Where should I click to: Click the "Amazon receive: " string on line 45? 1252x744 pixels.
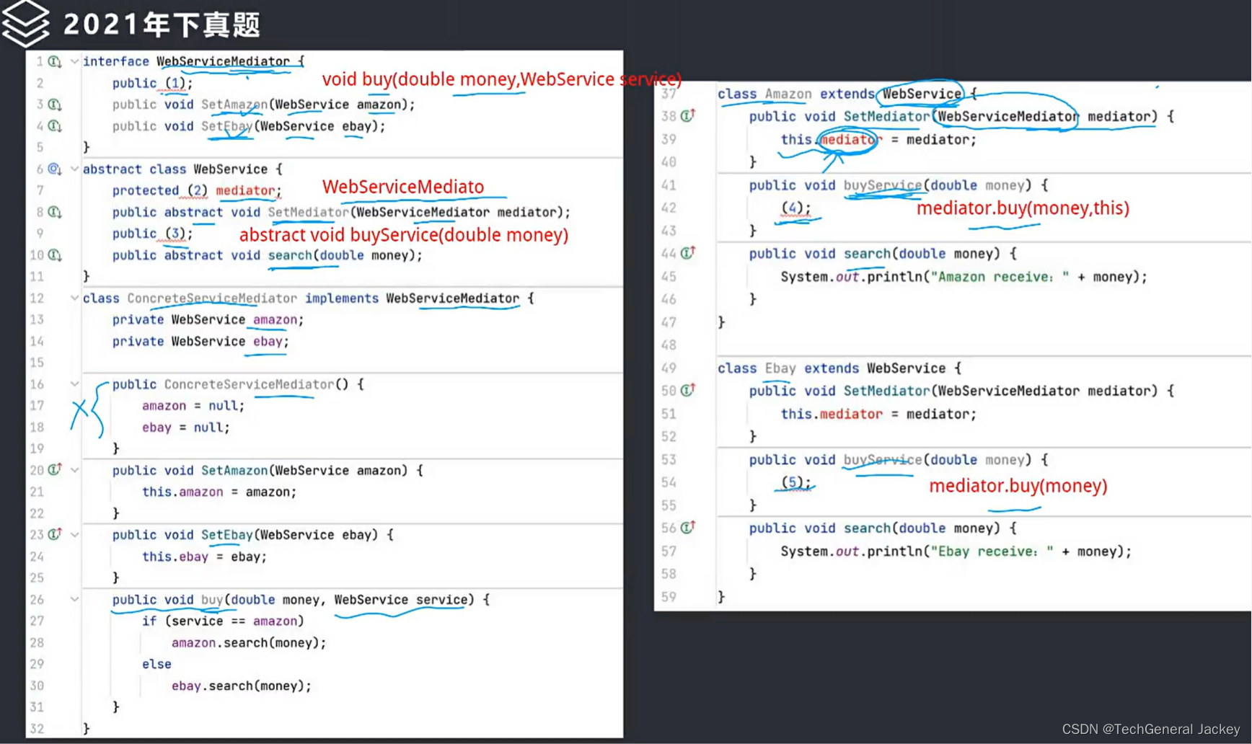[1000, 277]
